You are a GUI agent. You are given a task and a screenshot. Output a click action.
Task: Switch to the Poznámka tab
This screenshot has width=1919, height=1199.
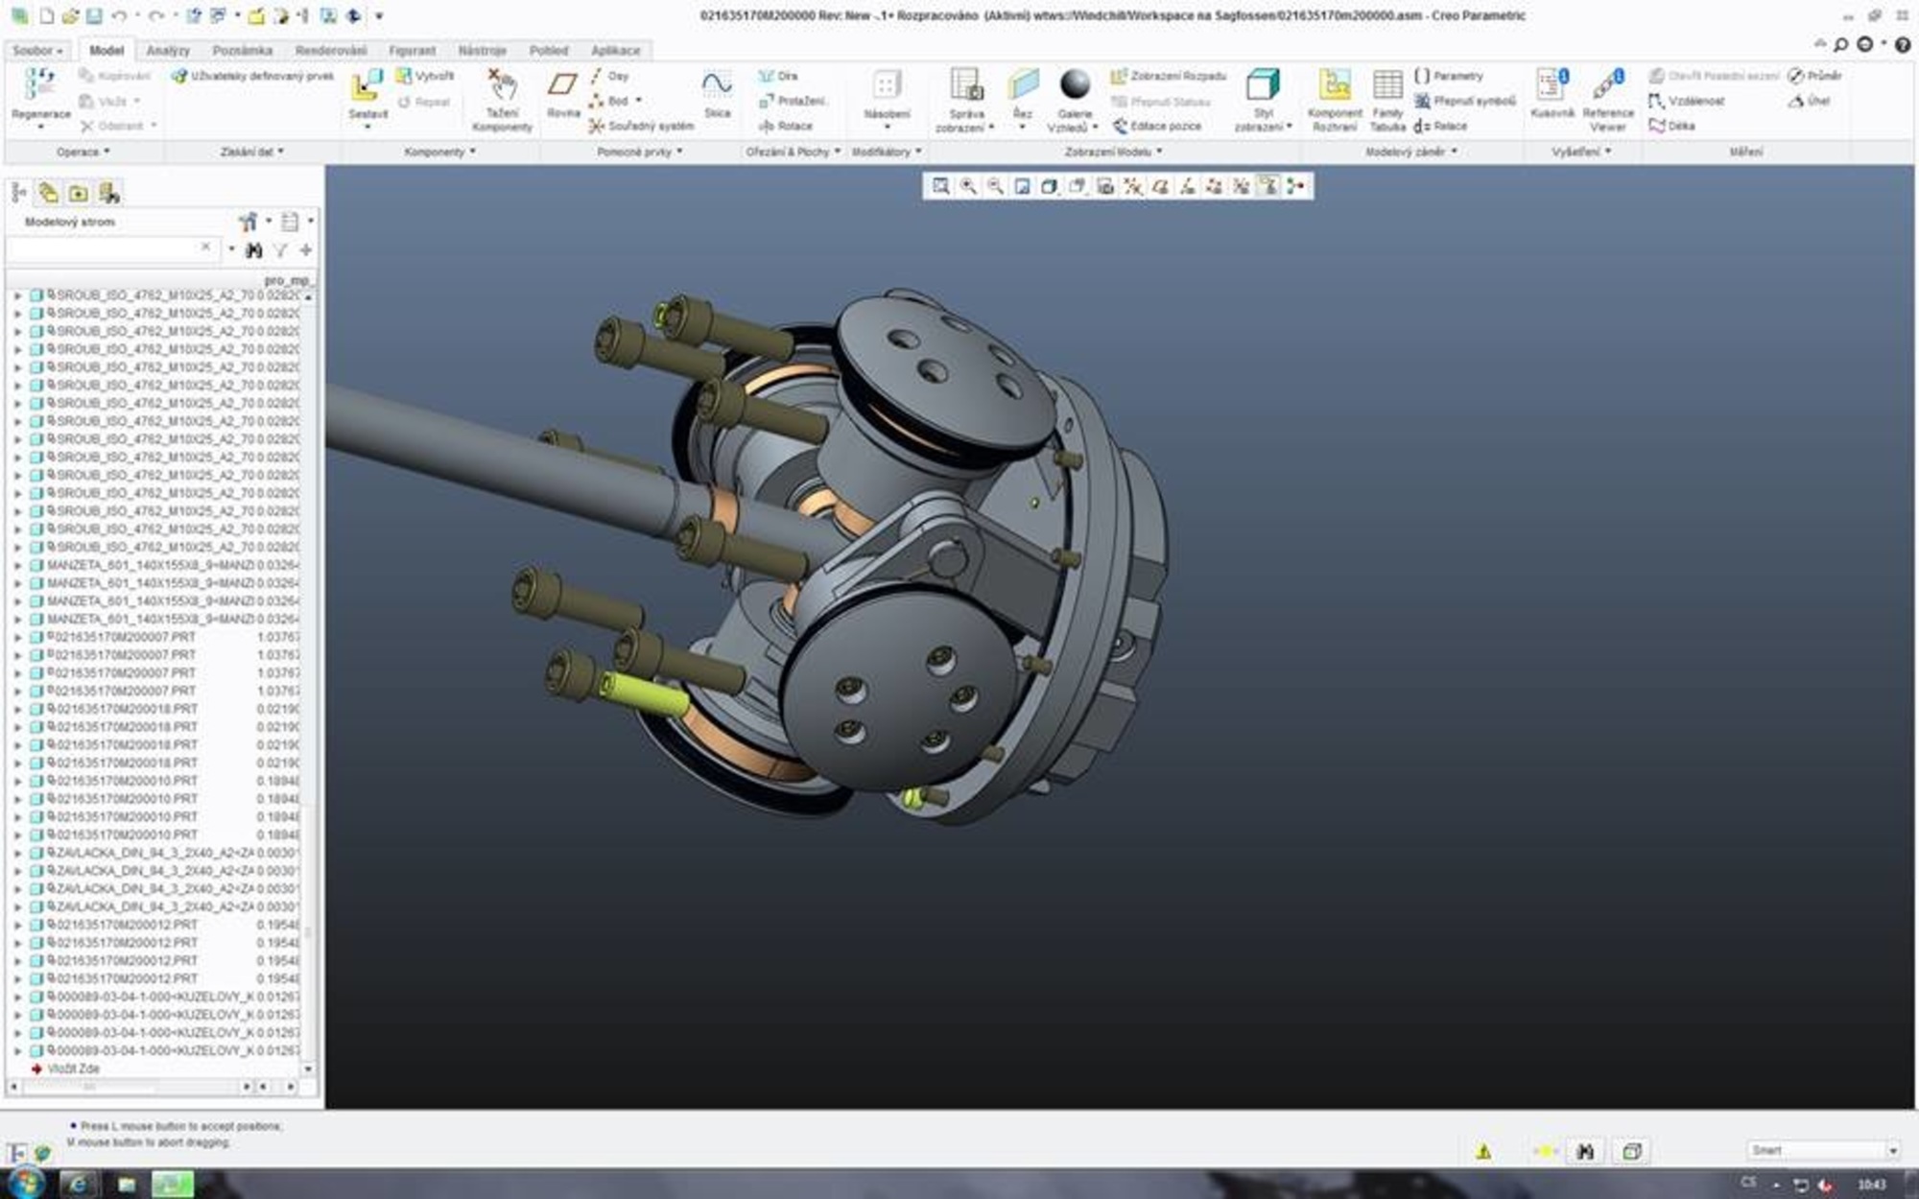[242, 50]
